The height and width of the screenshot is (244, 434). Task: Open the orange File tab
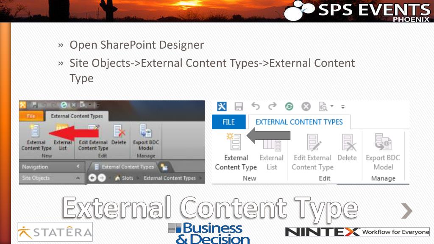click(31, 116)
